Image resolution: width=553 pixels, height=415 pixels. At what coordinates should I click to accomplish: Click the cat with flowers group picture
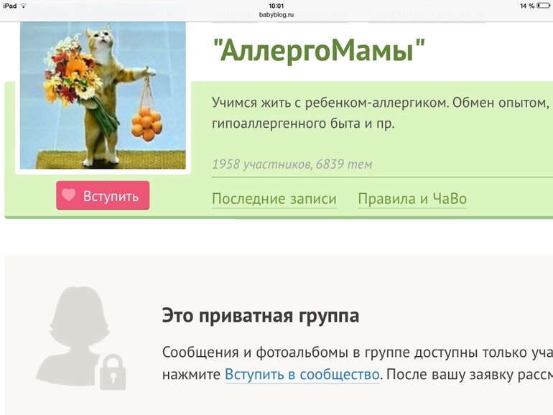[103, 95]
